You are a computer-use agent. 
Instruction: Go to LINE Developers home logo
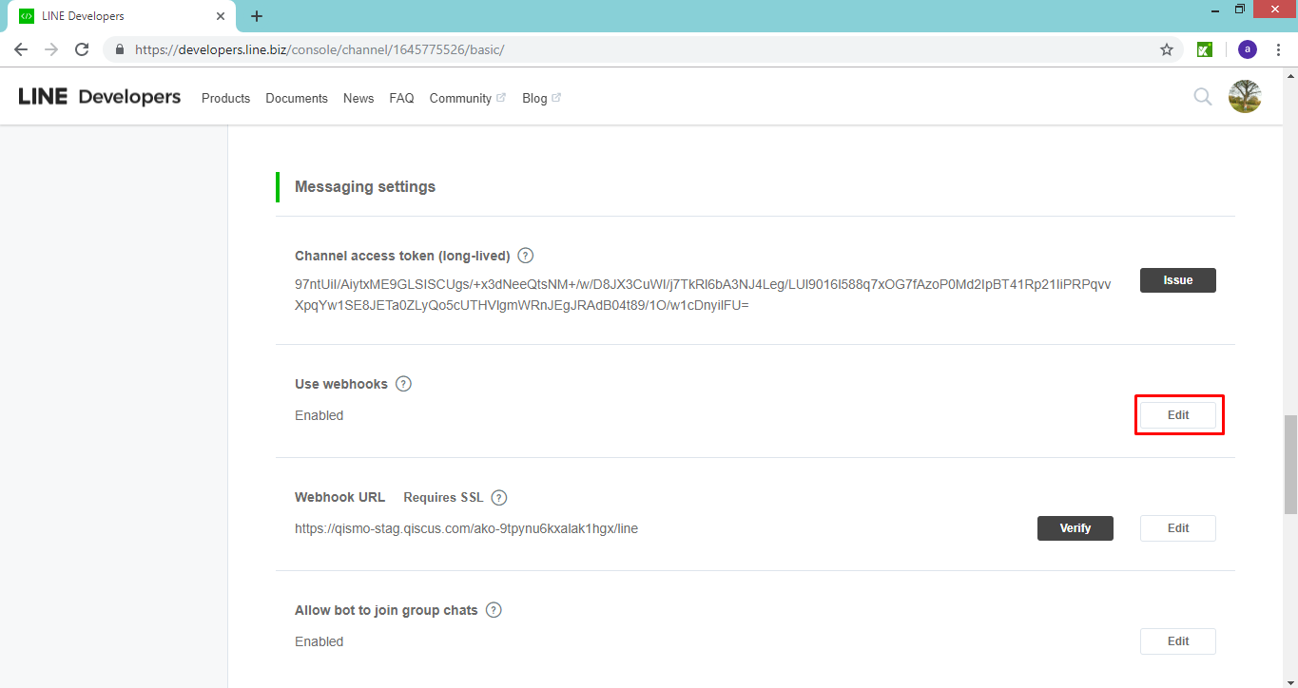100,97
